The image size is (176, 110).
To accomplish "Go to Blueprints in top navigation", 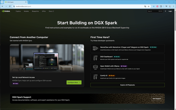I will pos(35,11).
